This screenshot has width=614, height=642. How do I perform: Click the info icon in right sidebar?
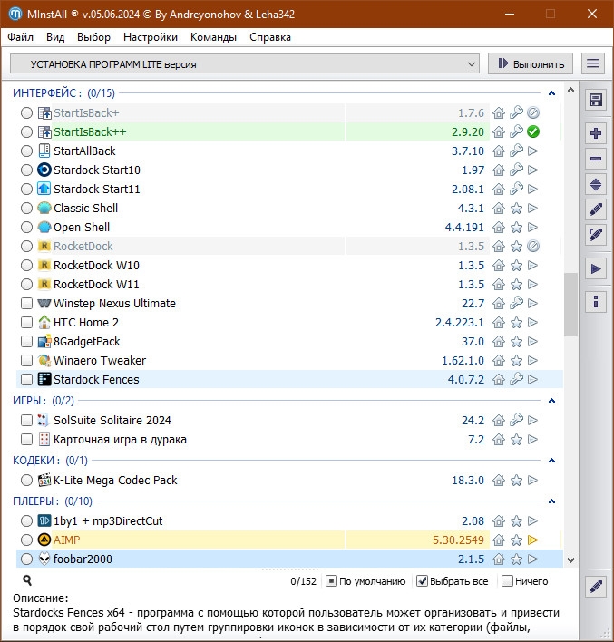pyautogui.click(x=596, y=302)
